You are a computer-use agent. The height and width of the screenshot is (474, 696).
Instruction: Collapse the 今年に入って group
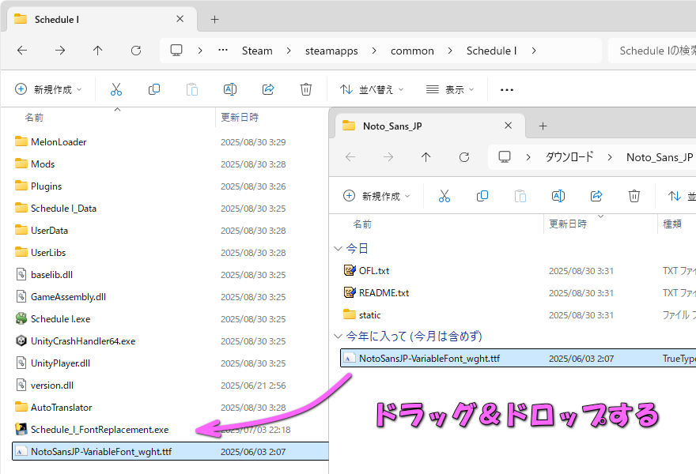tap(338, 337)
